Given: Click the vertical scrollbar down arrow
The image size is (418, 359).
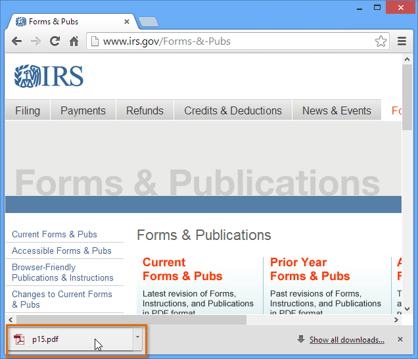Looking at the screenshot, I should pyautogui.click(x=407, y=309).
